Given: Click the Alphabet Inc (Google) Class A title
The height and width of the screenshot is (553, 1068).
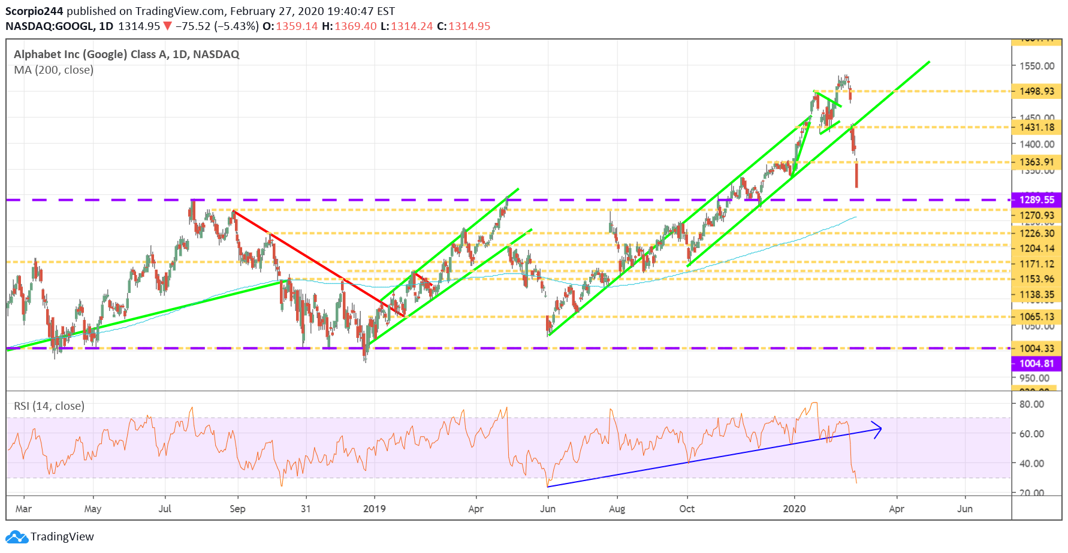Looking at the screenshot, I should (x=126, y=55).
